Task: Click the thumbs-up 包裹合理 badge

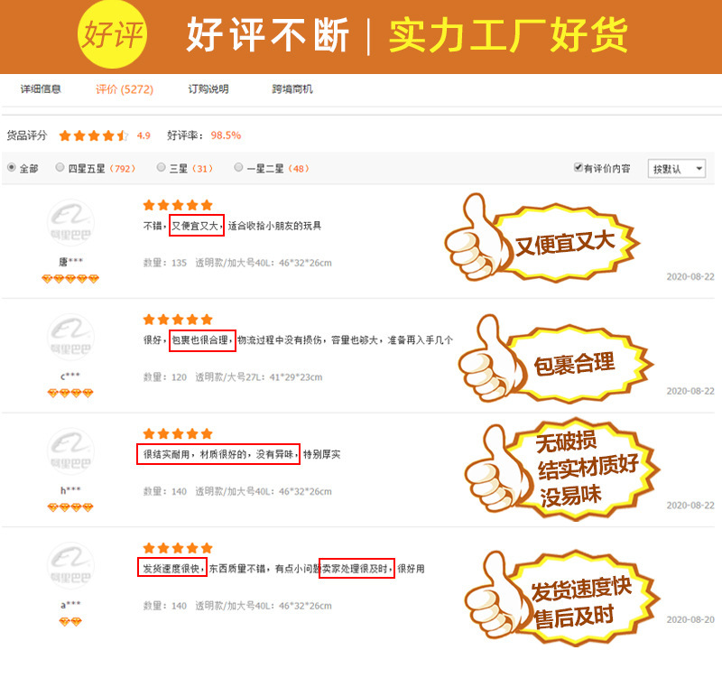Action: [x=555, y=358]
